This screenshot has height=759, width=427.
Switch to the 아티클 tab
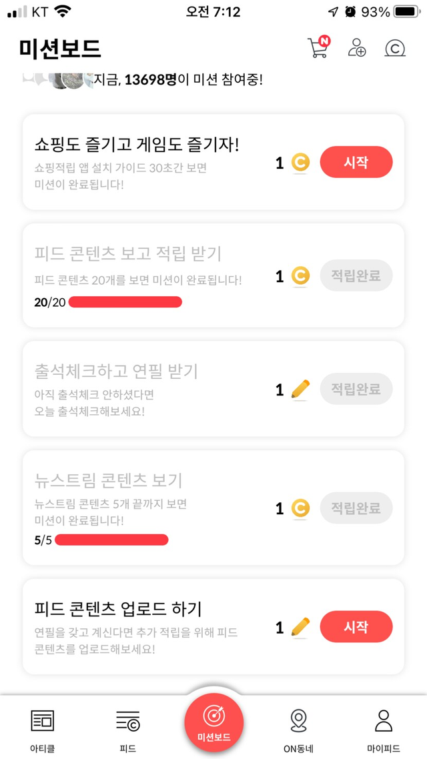coord(43,728)
